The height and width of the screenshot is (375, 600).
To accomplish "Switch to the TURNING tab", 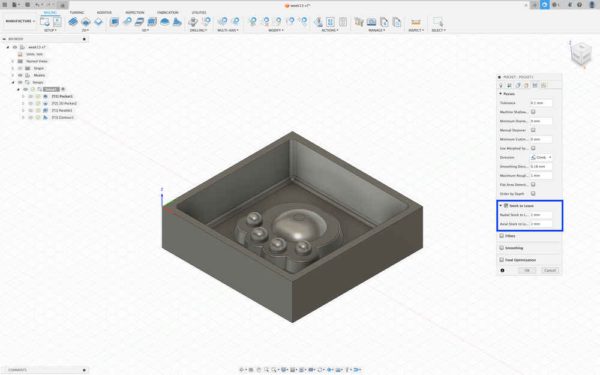I will (77, 13).
